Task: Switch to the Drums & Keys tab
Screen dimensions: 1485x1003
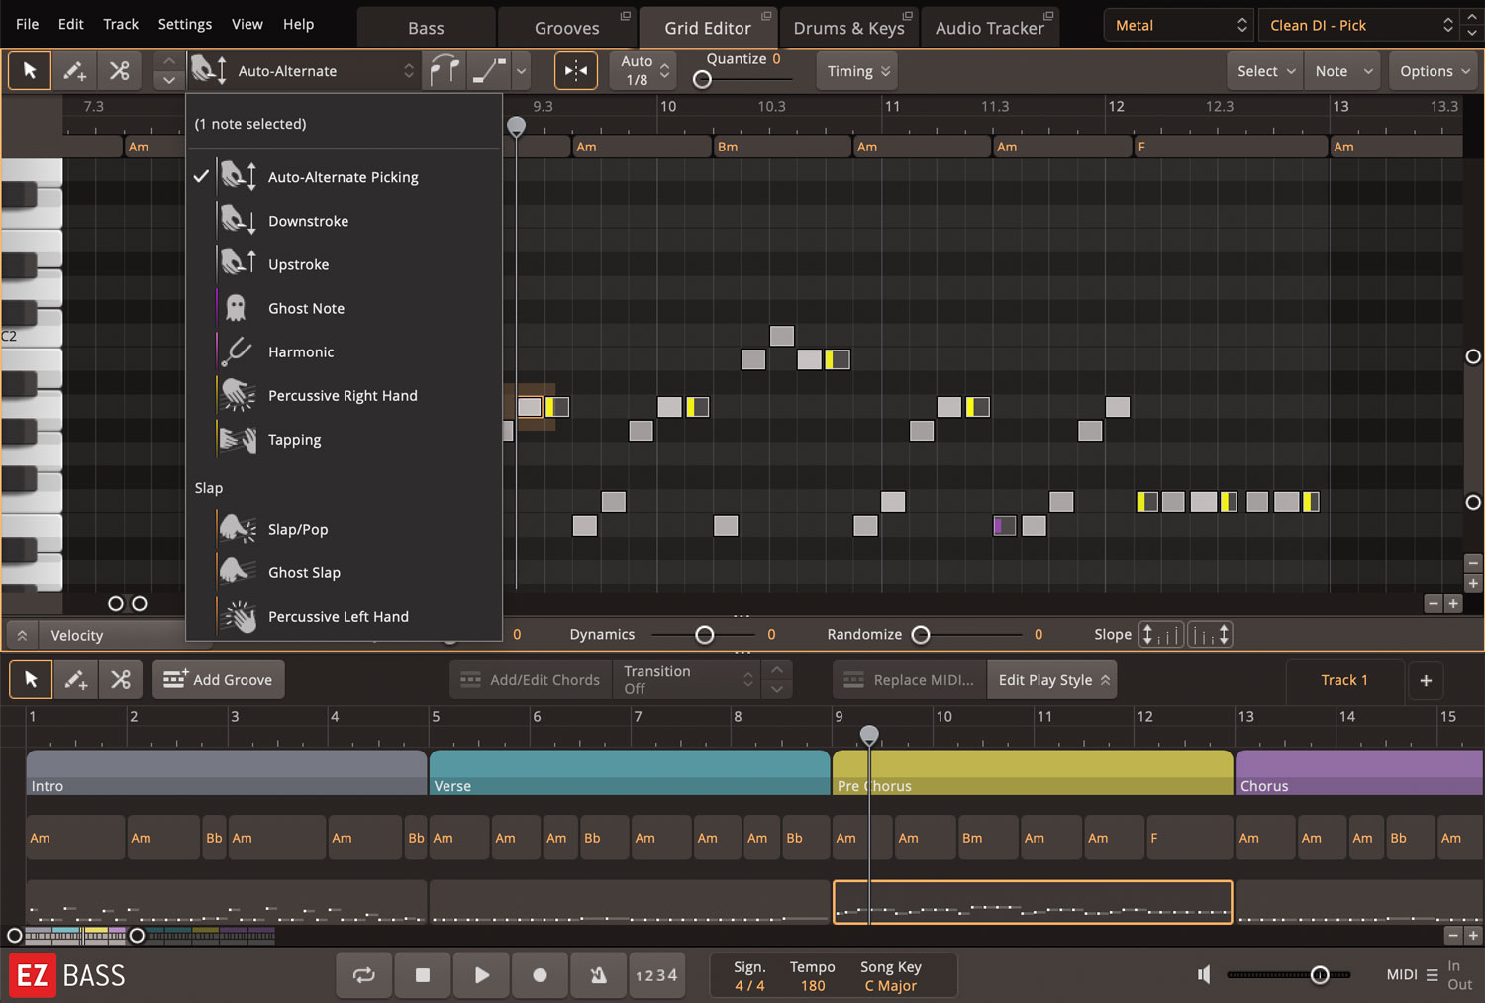Action: tap(848, 28)
